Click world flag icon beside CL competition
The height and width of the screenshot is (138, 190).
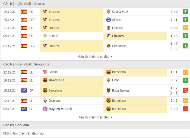point(24,109)
